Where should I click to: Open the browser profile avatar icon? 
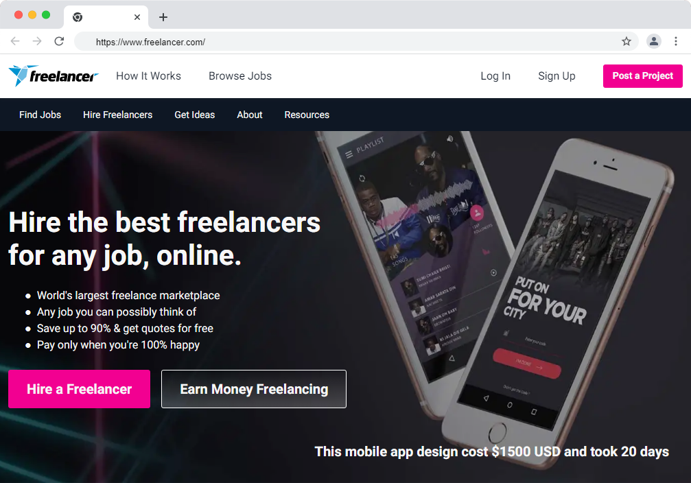(653, 41)
